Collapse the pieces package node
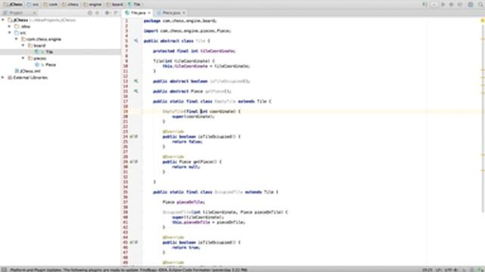Screen dimensions: 485x272 click(23, 58)
